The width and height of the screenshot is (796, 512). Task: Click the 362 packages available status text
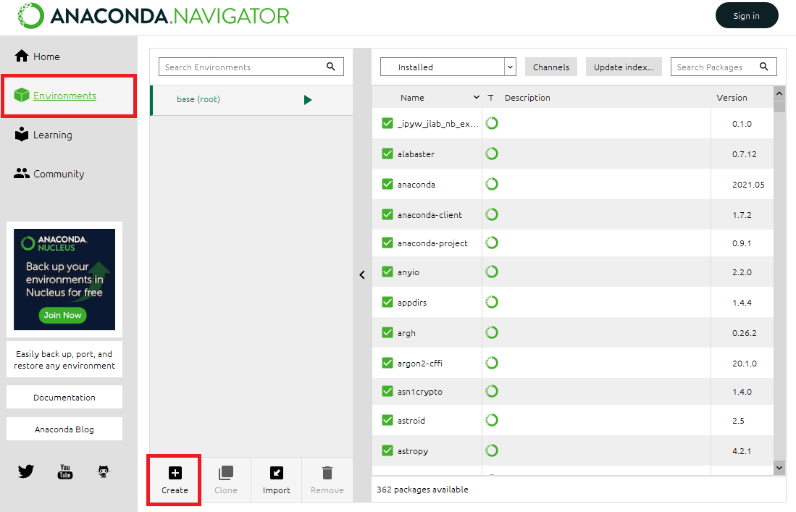click(422, 489)
